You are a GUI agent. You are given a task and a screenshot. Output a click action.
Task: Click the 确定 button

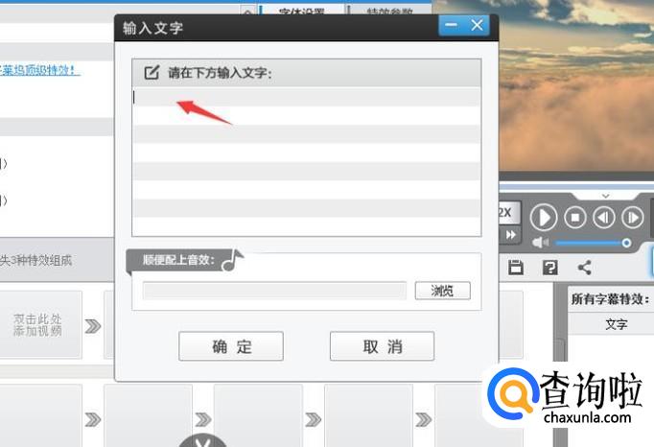coord(231,346)
